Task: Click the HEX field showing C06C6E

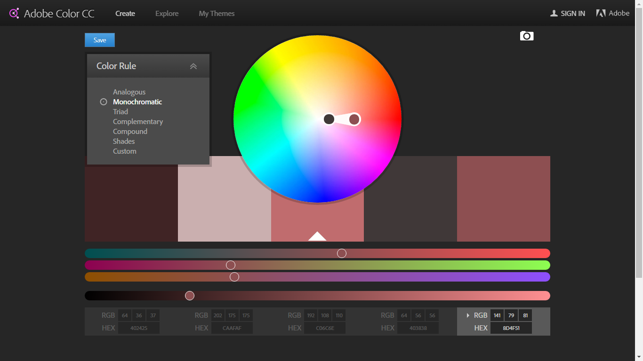Action: [x=325, y=328]
